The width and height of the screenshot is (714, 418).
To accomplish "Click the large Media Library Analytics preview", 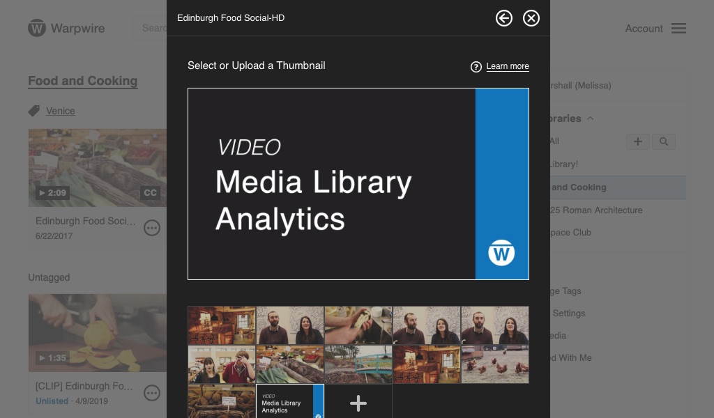I will (358, 184).
